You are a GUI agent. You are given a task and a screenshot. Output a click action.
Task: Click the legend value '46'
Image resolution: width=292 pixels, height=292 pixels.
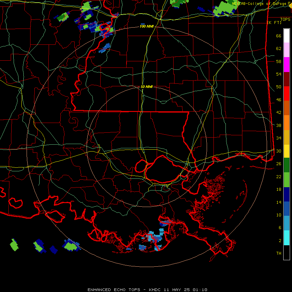pos(279,100)
